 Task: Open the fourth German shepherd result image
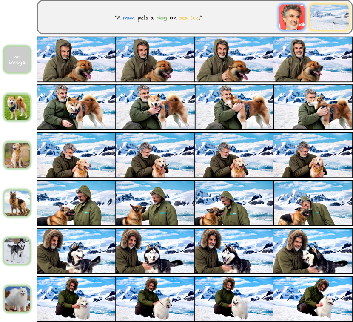point(313,203)
